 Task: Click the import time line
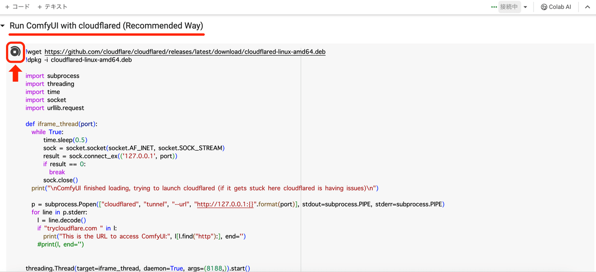point(43,92)
